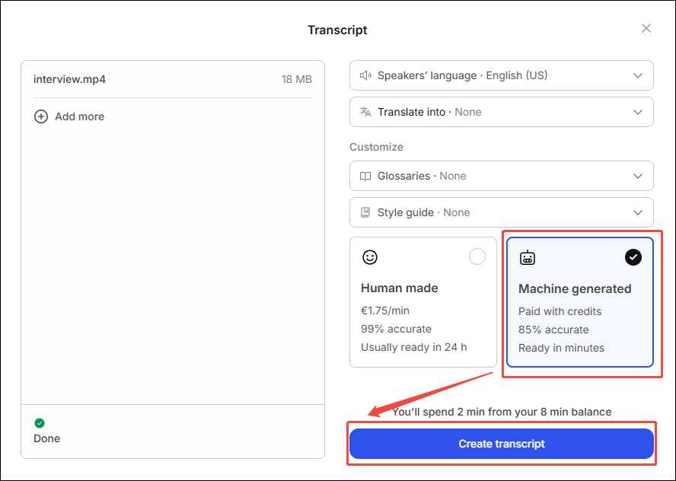Click the plus icon next to Add more
This screenshot has height=481, width=676.
point(41,116)
